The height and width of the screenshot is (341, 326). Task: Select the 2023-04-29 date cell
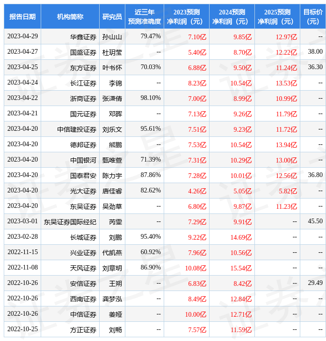pyautogui.click(x=22, y=36)
